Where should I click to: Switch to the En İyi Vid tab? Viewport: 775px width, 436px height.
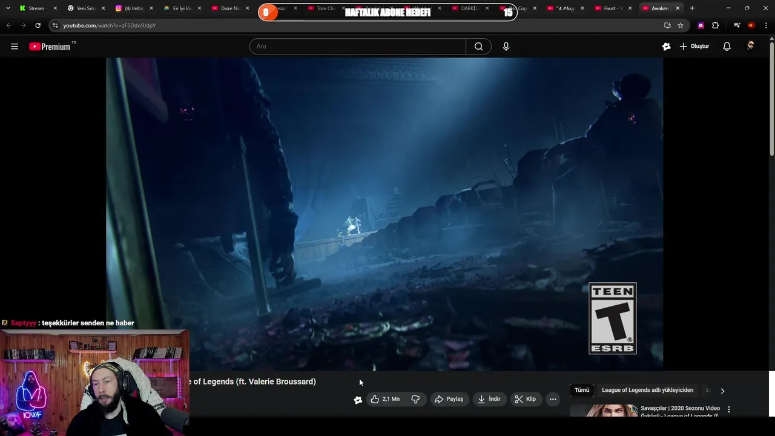tap(182, 8)
